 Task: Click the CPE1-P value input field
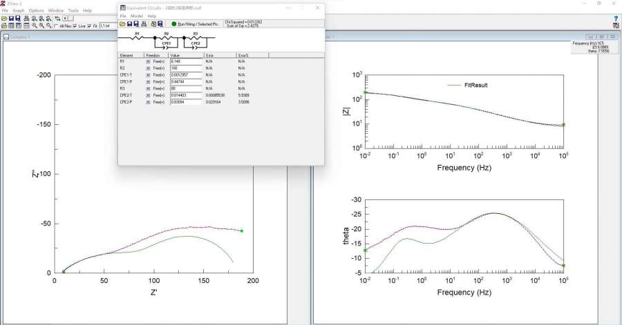point(185,82)
